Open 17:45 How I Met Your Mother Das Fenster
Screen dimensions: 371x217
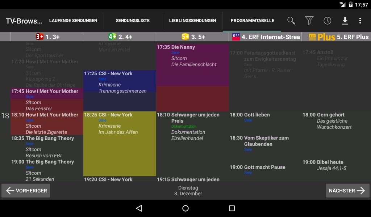47,100
